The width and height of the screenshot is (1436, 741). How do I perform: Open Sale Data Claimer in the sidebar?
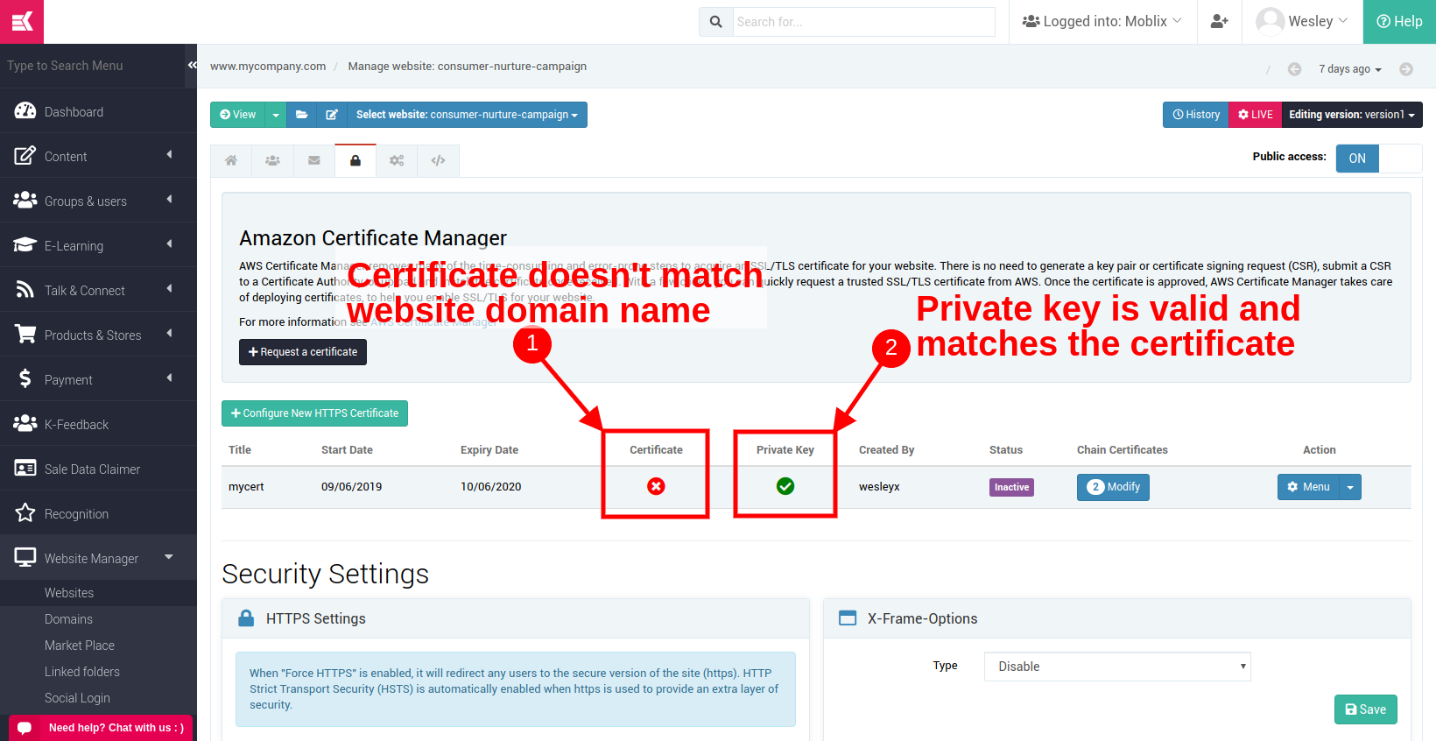[x=98, y=469]
